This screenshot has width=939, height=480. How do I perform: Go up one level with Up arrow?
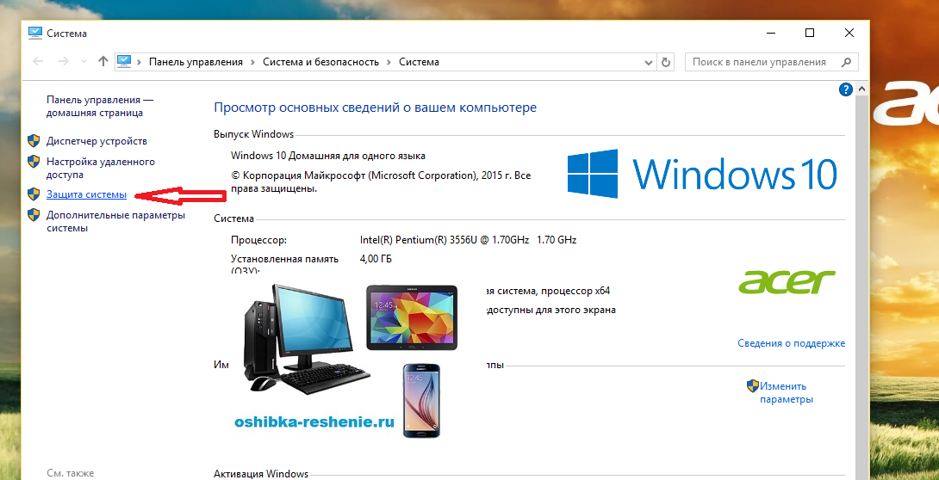pyautogui.click(x=103, y=62)
